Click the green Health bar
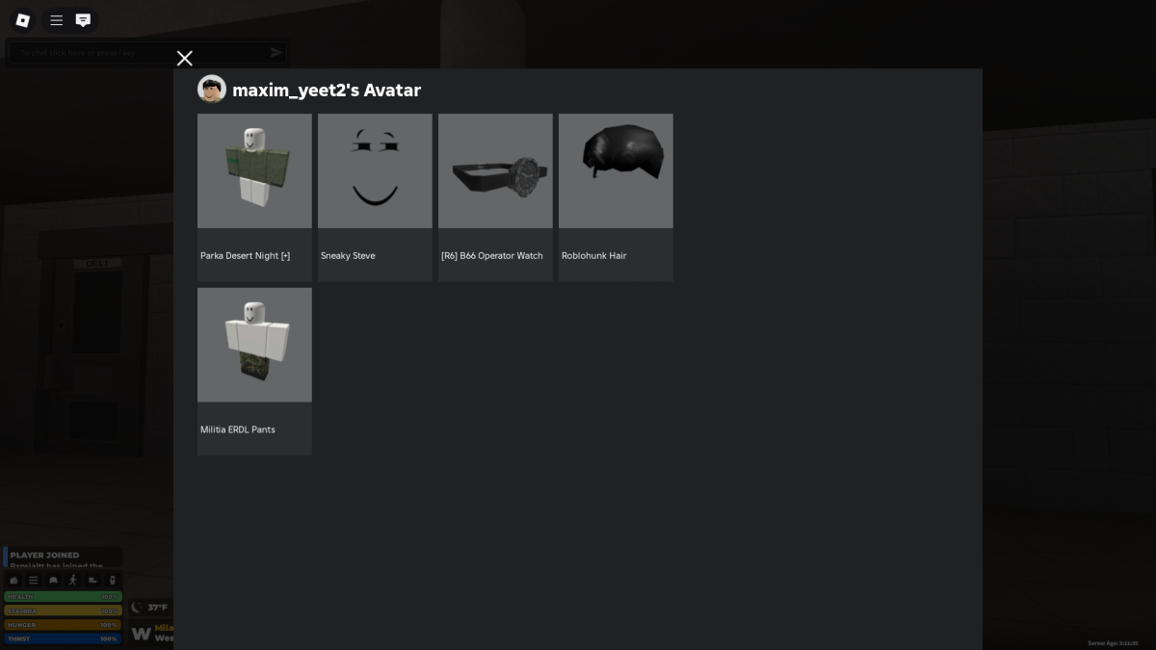This screenshot has height=650, width=1156. [x=63, y=597]
